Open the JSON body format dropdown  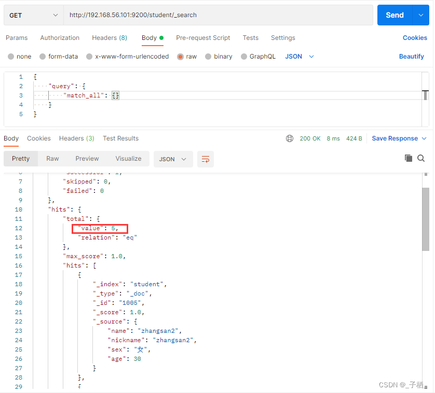(x=300, y=57)
